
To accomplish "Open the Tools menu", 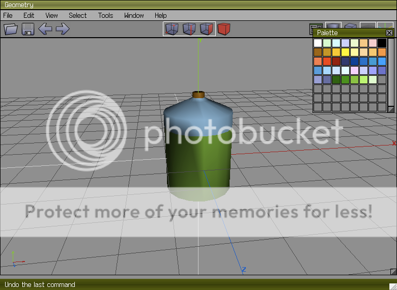I will pos(105,15).
